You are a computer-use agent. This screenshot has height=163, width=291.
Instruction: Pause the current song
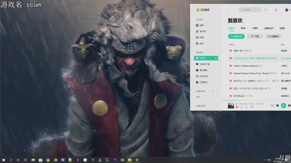coord(283,105)
